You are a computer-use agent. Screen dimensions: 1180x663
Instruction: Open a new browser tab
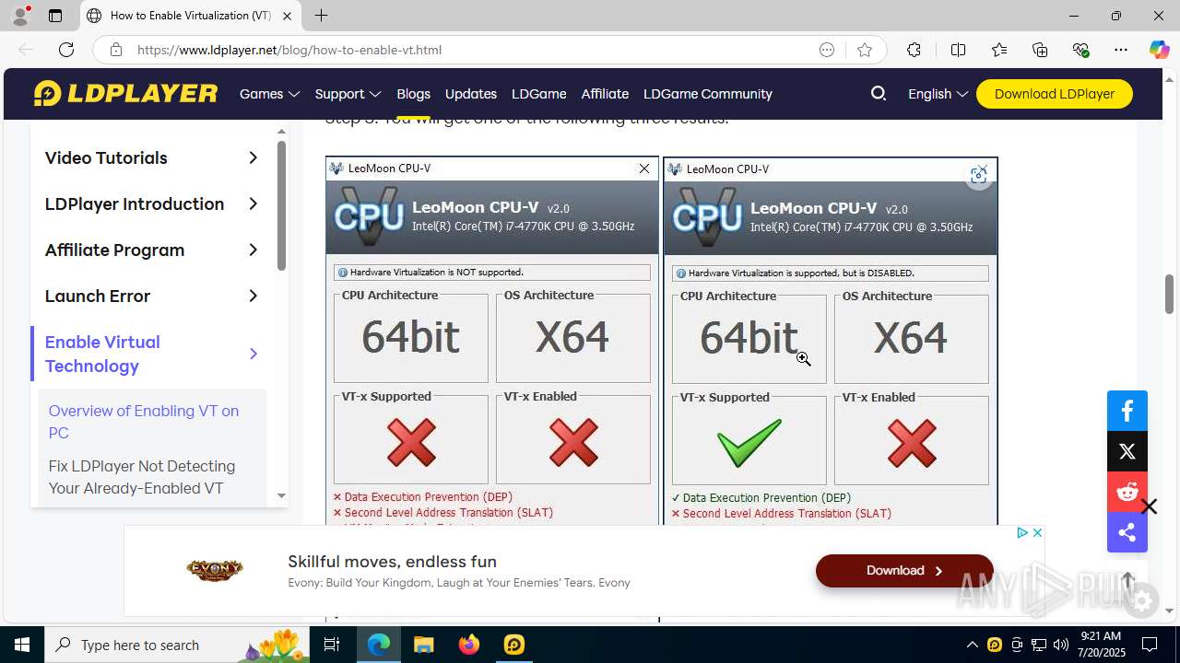(x=321, y=16)
